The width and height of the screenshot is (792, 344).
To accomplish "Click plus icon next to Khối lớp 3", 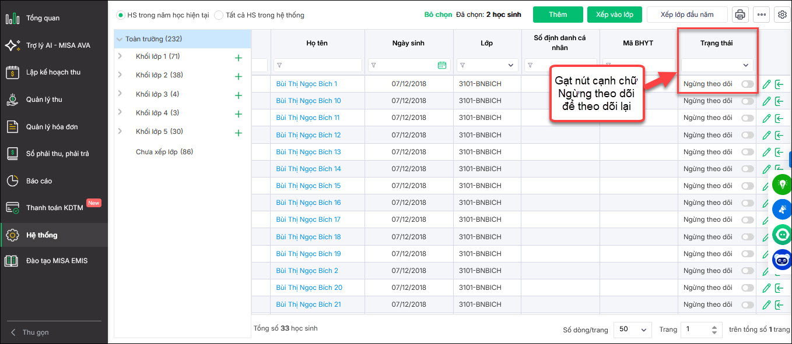I will (238, 95).
